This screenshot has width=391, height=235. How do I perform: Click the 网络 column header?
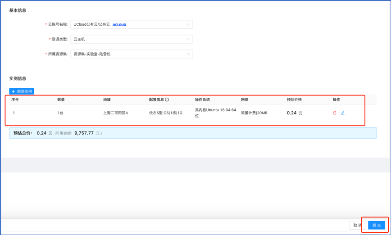[244, 99]
